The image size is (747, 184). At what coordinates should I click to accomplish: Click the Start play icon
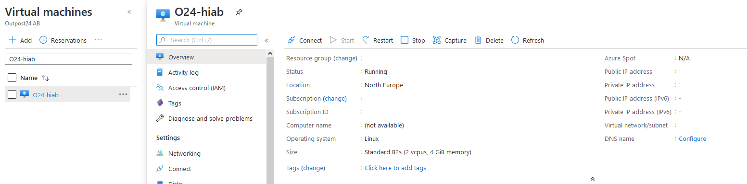pos(333,40)
